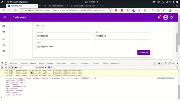Image resolution: width=180 pixels, height=101 pixels.
Task: Close the App Deudas tab
Action: pyautogui.click(x=36, y=6)
